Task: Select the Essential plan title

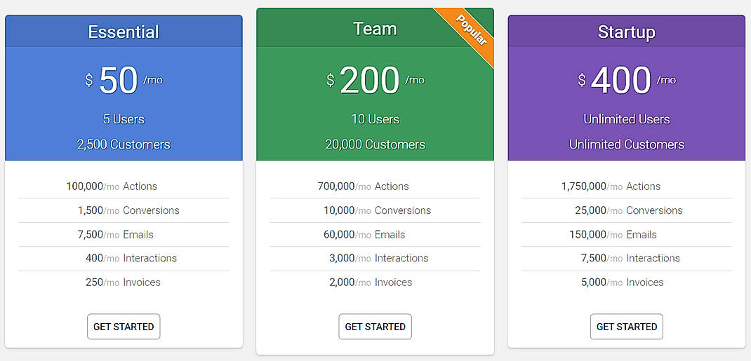Action: (x=124, y=32)
